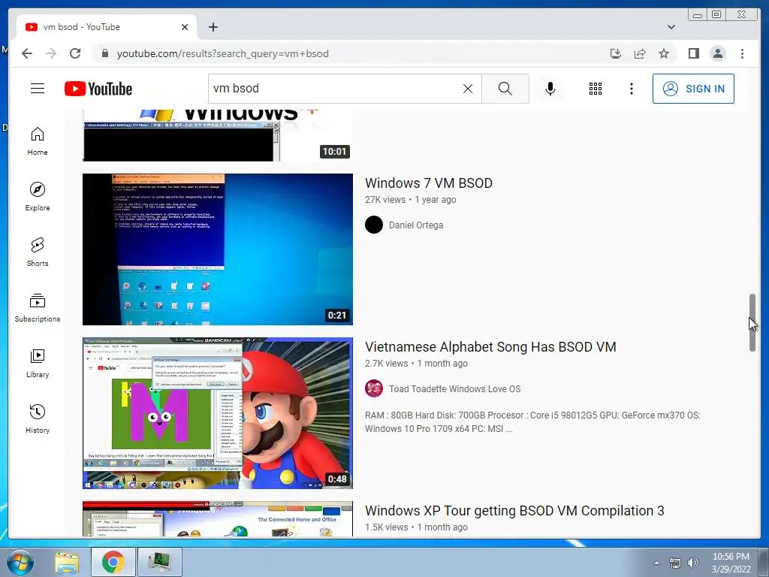The width and height of the screenshot is (769, 577).
Task: Click the magnifier search button
Action: click(x=505, y=89)
